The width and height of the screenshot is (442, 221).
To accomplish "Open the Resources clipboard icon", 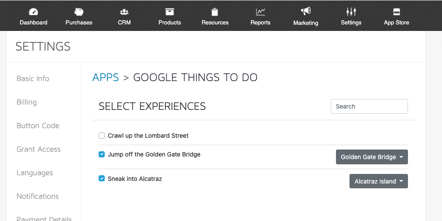I will tap(215, 12).
